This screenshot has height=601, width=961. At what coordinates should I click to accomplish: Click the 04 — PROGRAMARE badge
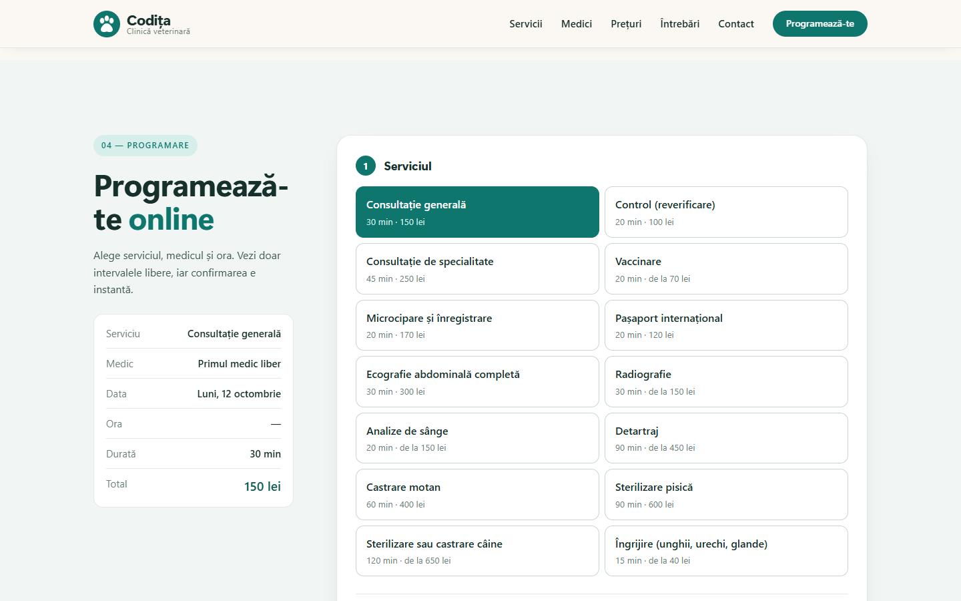(145, 146)
